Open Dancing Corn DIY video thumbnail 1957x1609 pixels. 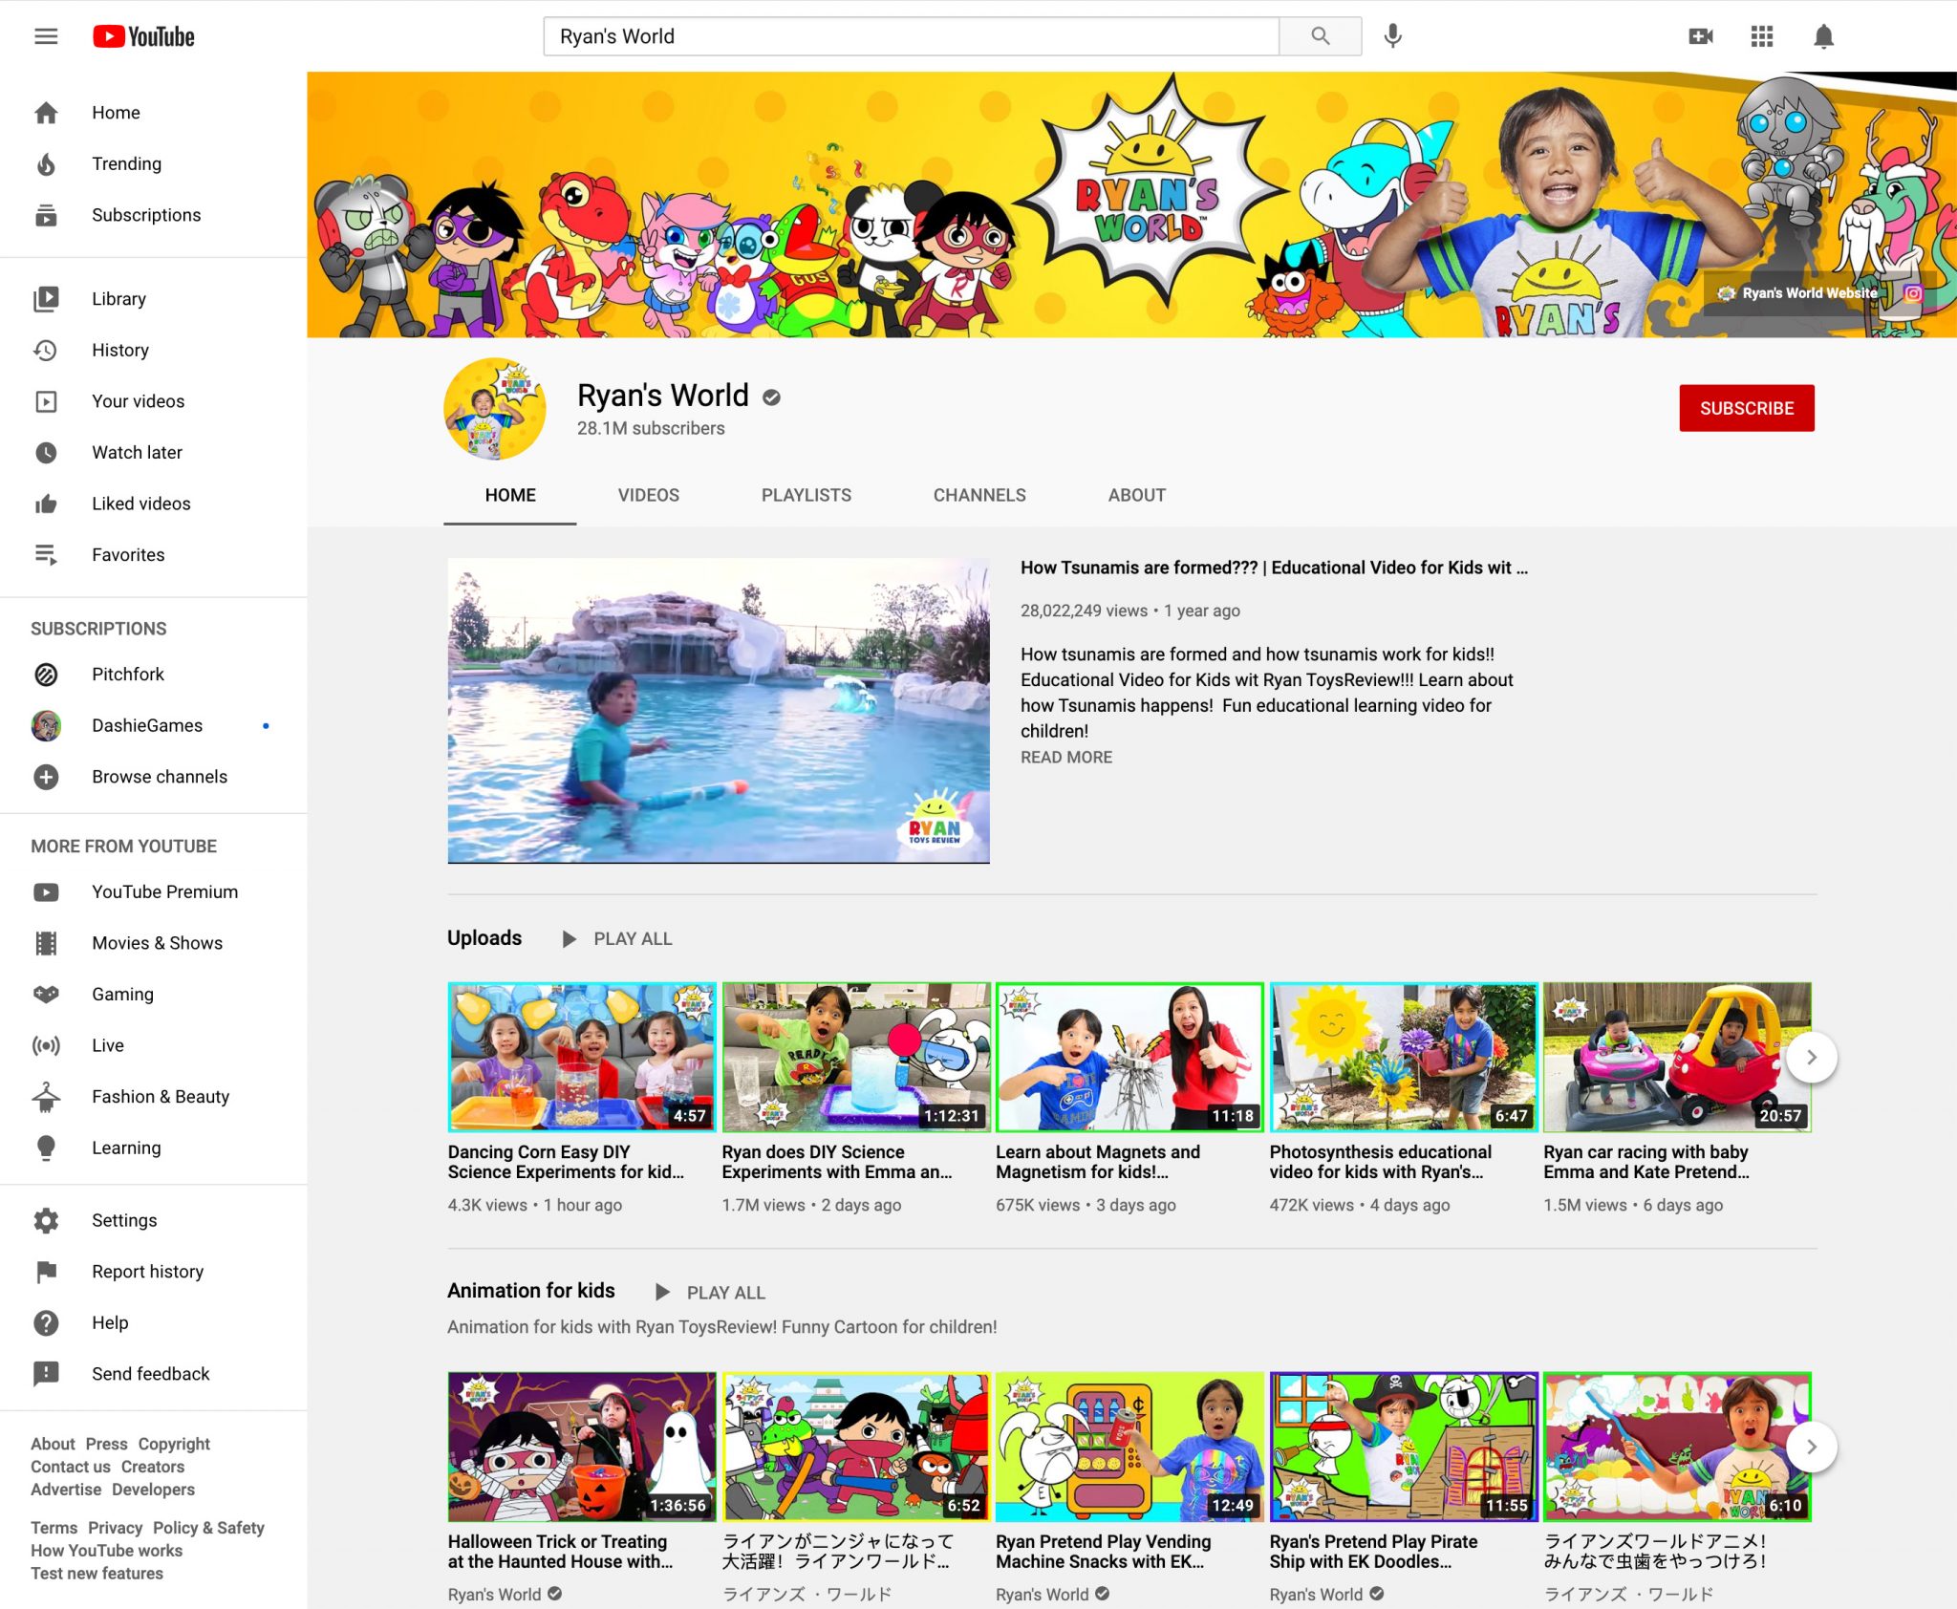[x=581, y=1057]
